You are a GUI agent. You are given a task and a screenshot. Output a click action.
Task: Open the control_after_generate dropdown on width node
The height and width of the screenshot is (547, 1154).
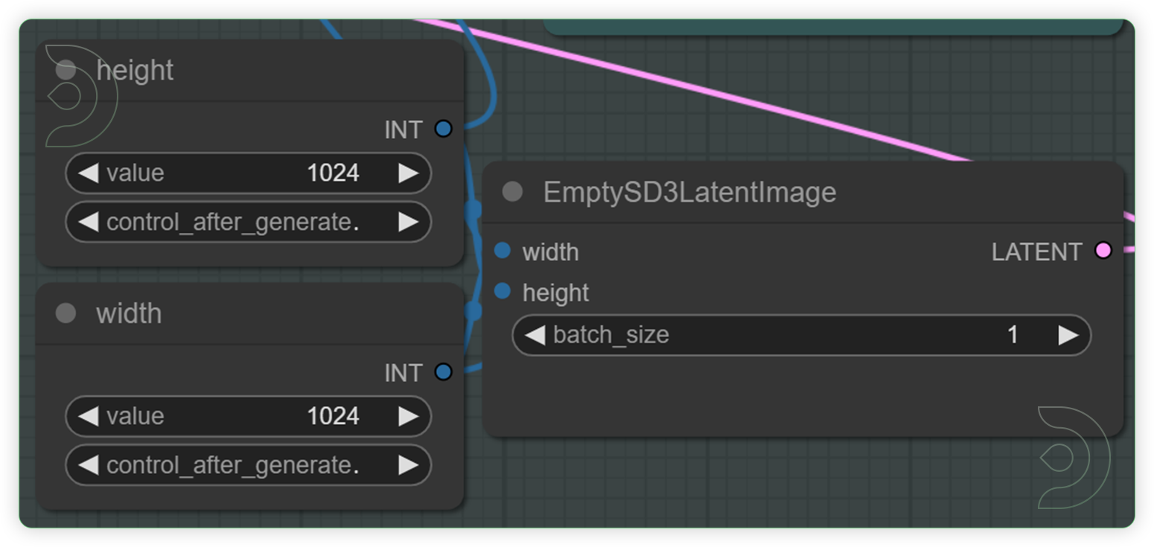(248, 465)
